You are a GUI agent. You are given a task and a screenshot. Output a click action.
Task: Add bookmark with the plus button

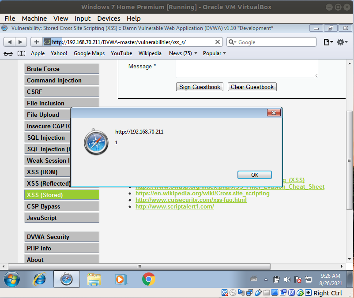(36, 42)
